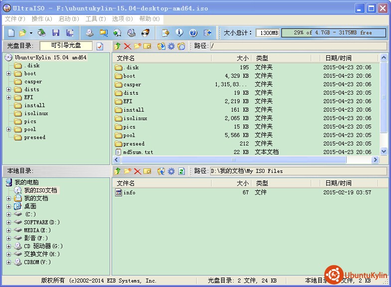Click Rename icon in disc pane
The width and height of the screenshot is (391, 287).
click(x=147, y=46)
